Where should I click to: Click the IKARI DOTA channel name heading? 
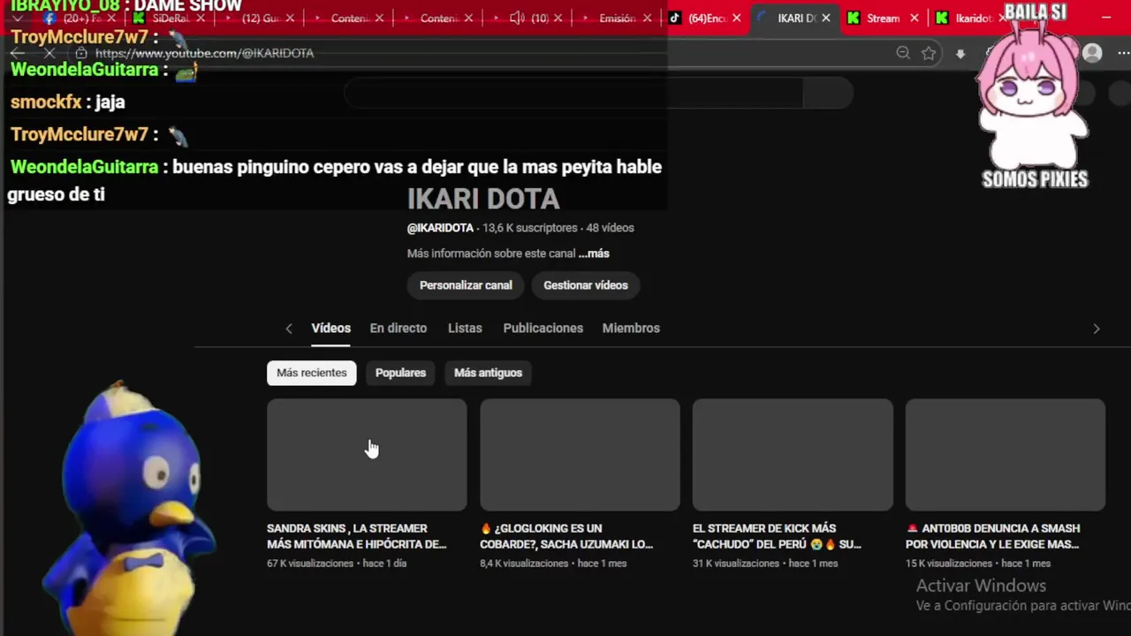pyautogui.click(x=483, y=199)
